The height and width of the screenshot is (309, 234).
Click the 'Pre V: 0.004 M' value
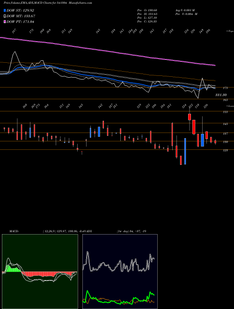pos(186,14)
